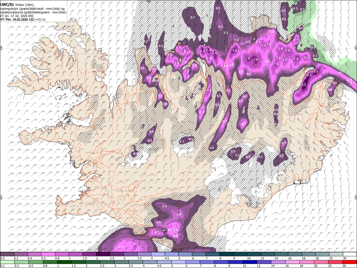
Task: Click the red rain legend swatch labeled 25
Action: [x=336, y=262]
